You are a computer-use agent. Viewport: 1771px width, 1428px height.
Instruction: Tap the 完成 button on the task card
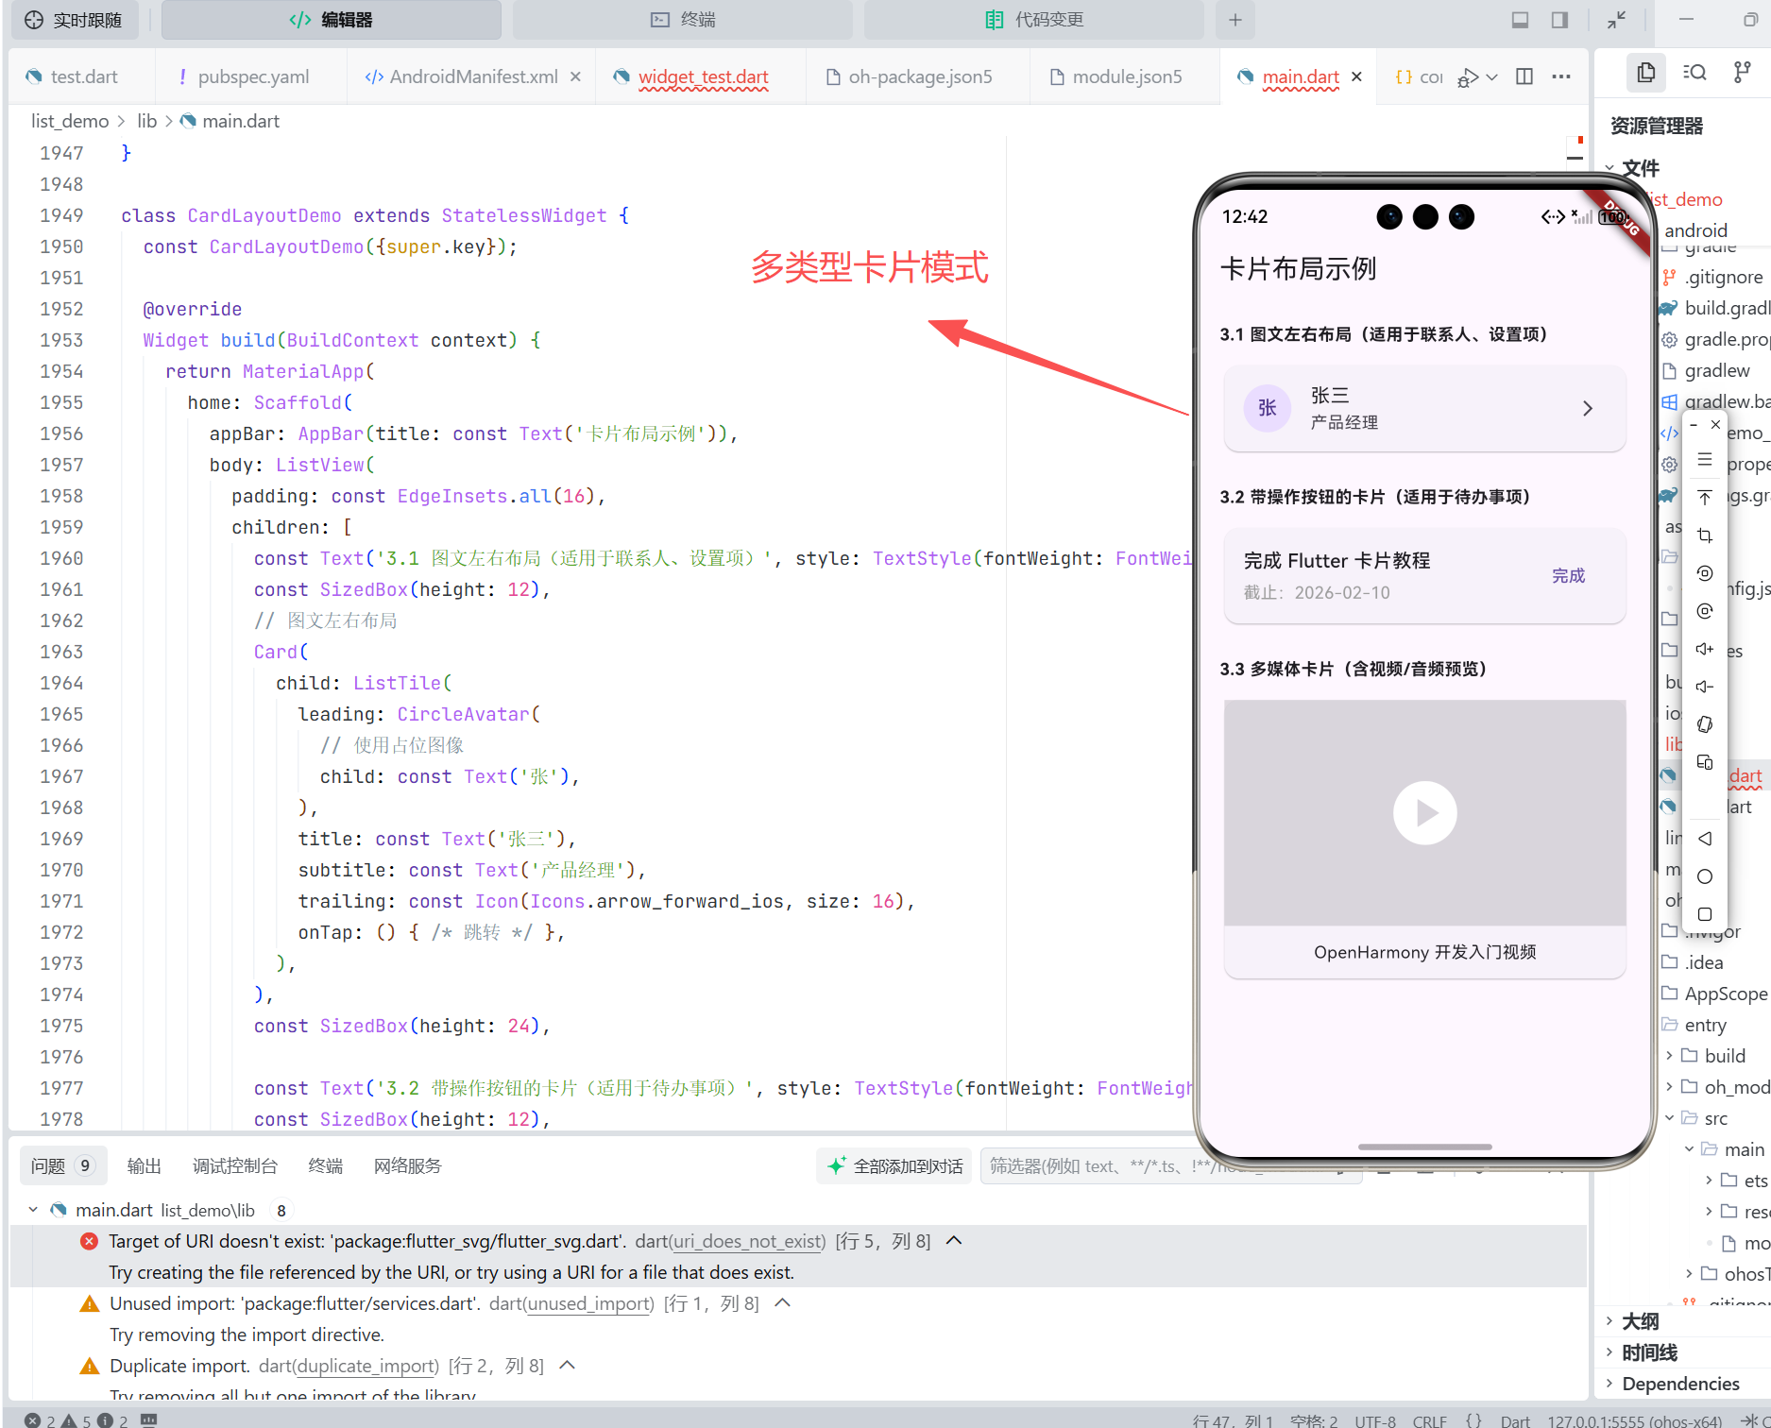coord(1568,576)
